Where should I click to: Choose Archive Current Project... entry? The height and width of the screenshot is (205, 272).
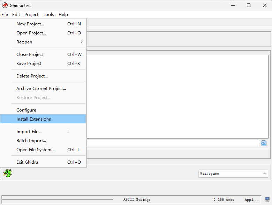coord(43,89)
